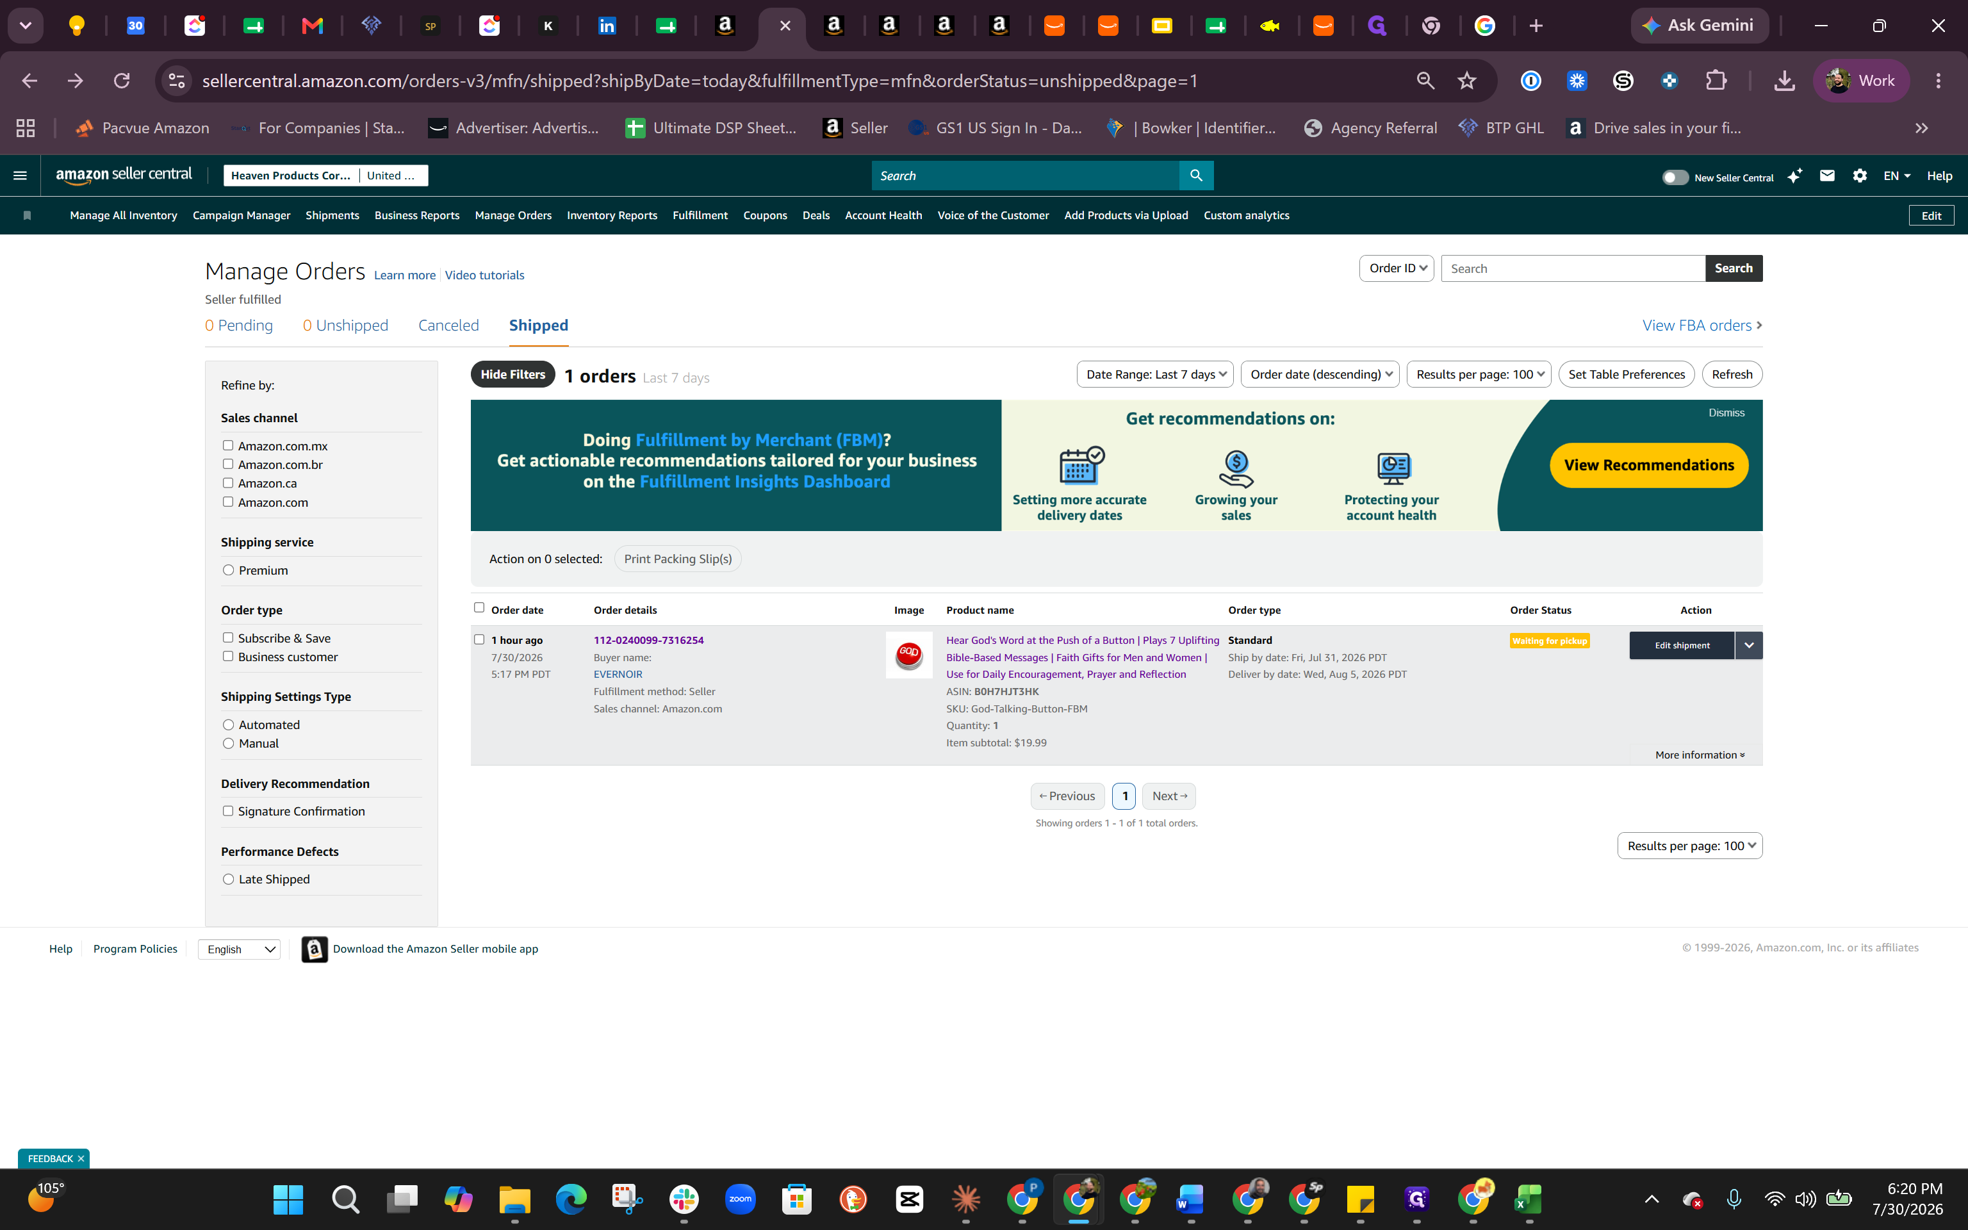Click the orders Search input field
The image size is (1968, 1230).
(1573, 268)
